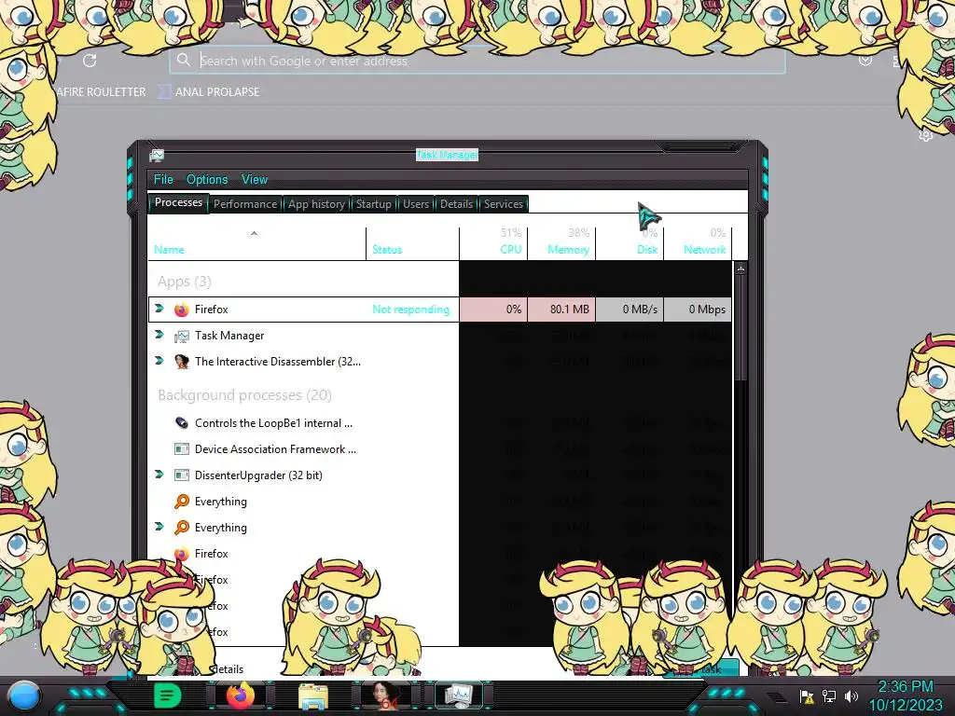Switch to the Details tab

pos(456,204)
